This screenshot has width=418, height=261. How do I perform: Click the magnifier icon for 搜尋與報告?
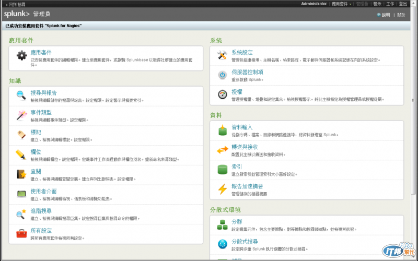21,95
